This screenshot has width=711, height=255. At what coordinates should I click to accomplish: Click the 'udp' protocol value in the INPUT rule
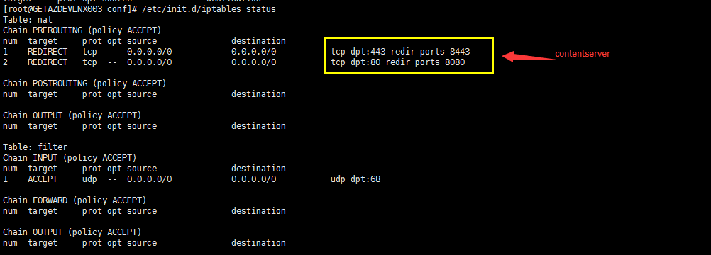(90, 179)
